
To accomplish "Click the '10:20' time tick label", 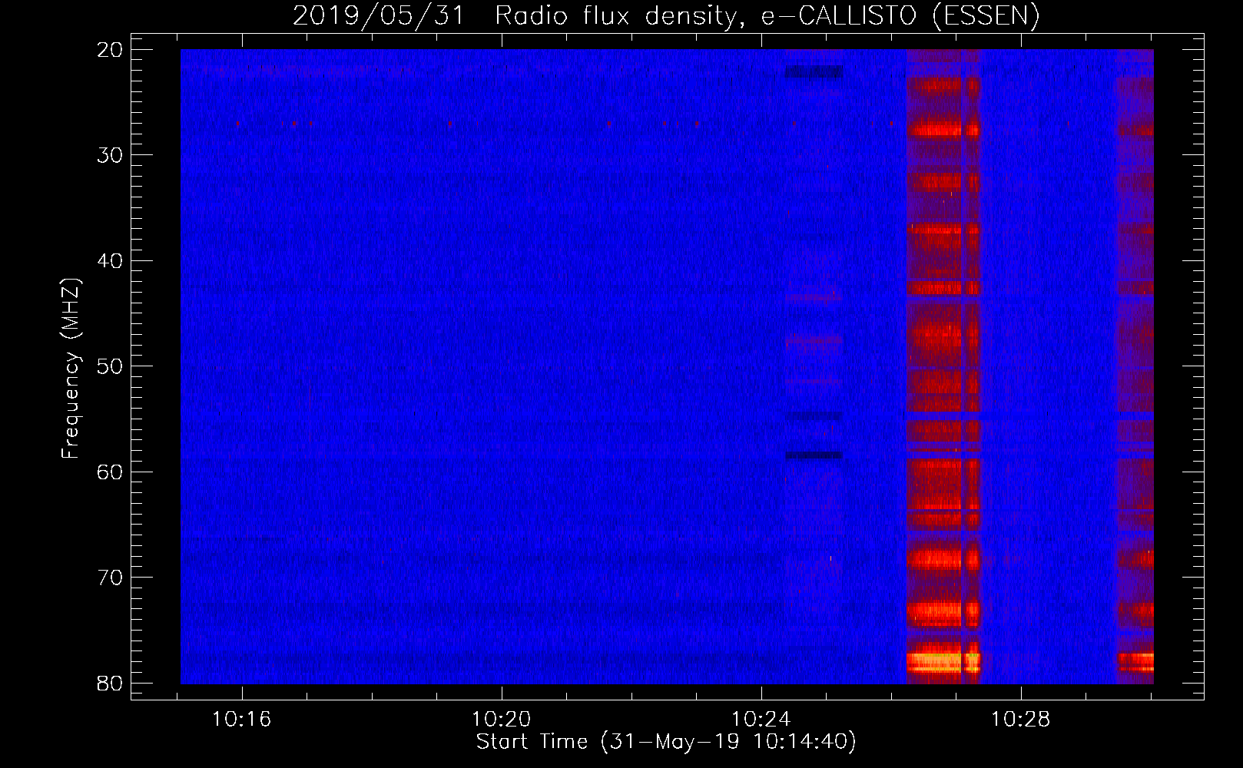I will pyautogui.click(x=501, y=720).
